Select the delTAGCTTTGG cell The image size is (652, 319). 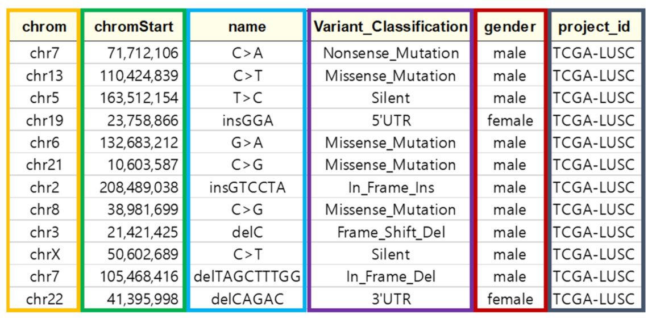(247, 276)
